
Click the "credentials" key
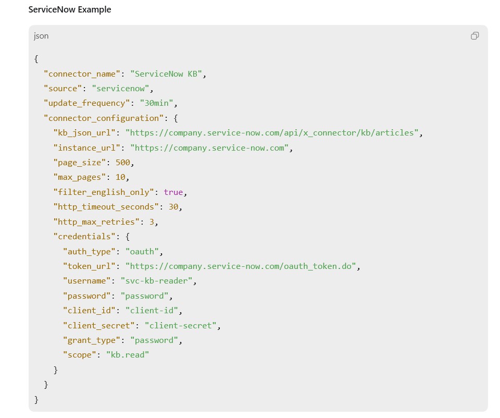(x=84, y=237)
